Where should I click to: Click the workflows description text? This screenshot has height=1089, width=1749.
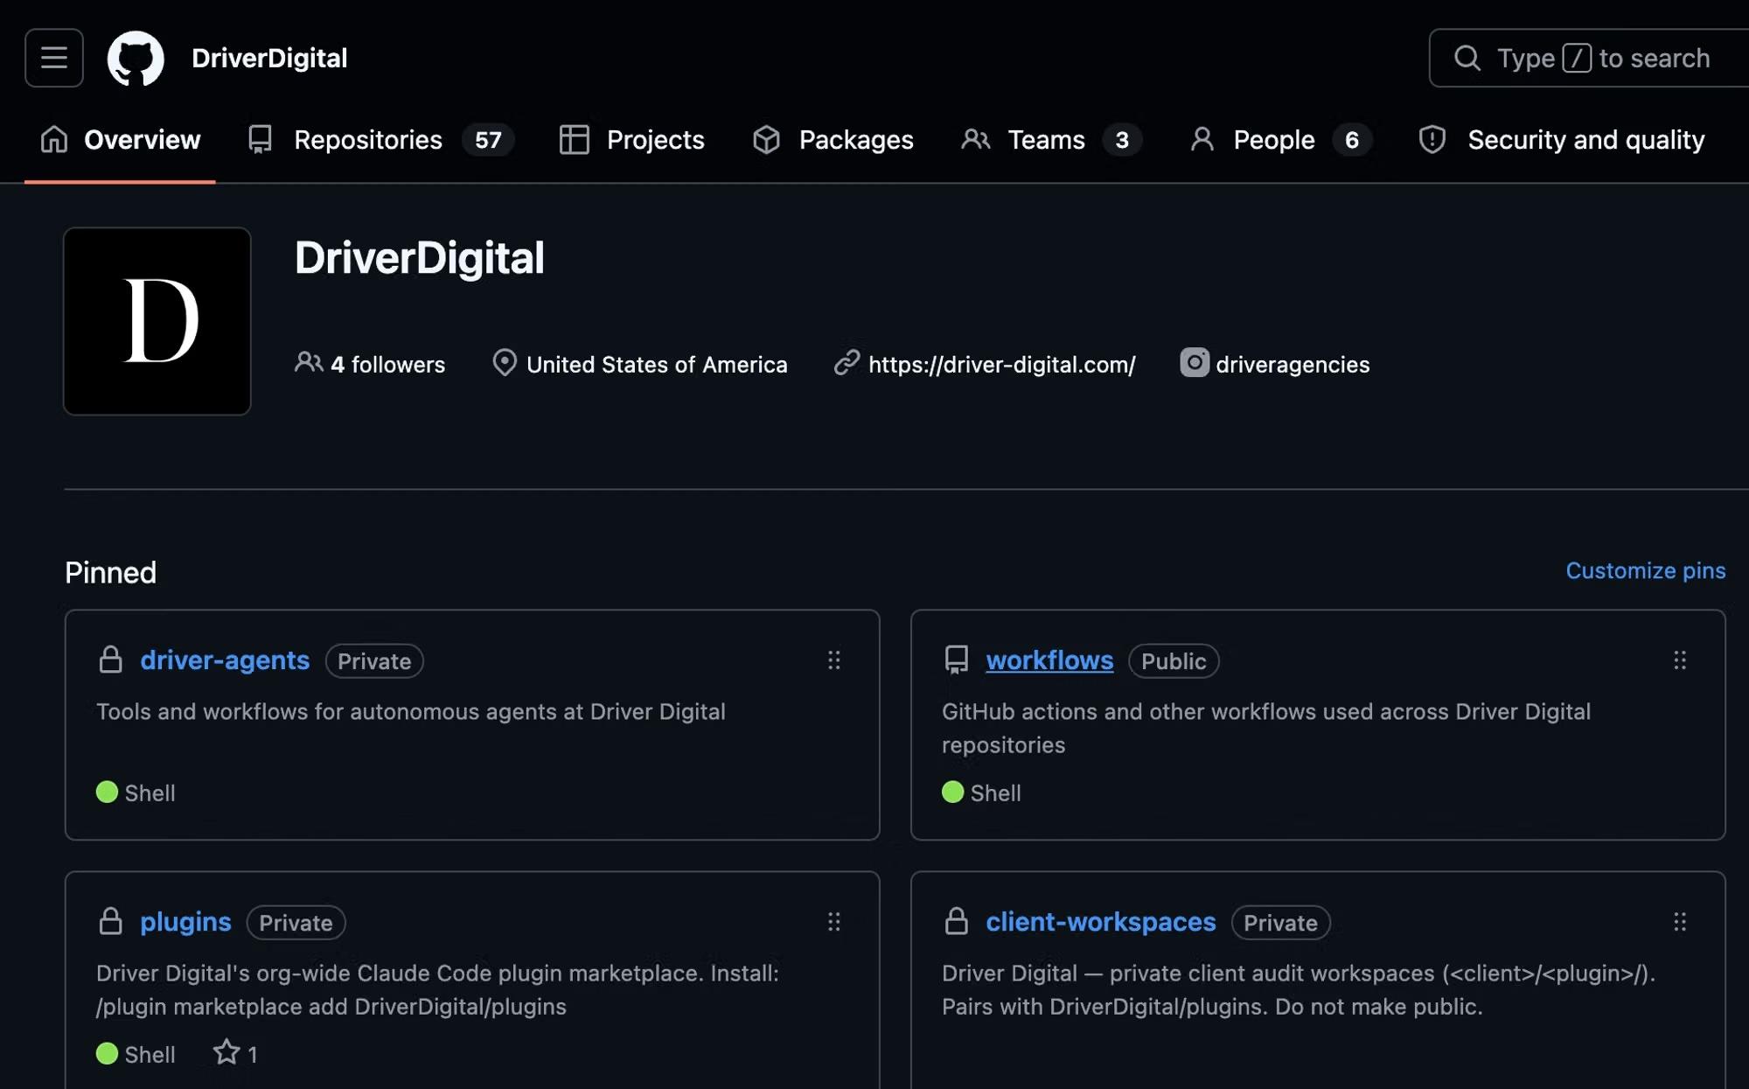[x=1266, y=728]
